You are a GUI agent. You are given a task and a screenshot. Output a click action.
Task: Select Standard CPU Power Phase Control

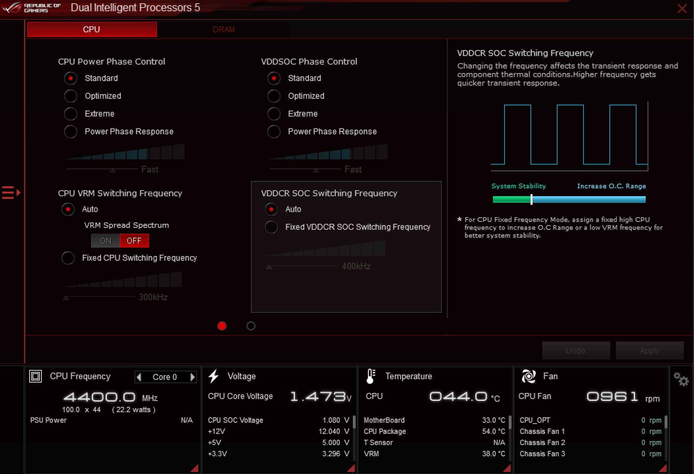(x=71, y=78)
